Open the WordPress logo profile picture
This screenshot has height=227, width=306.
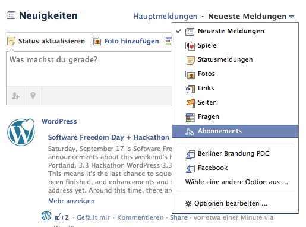tap(21, 133)
